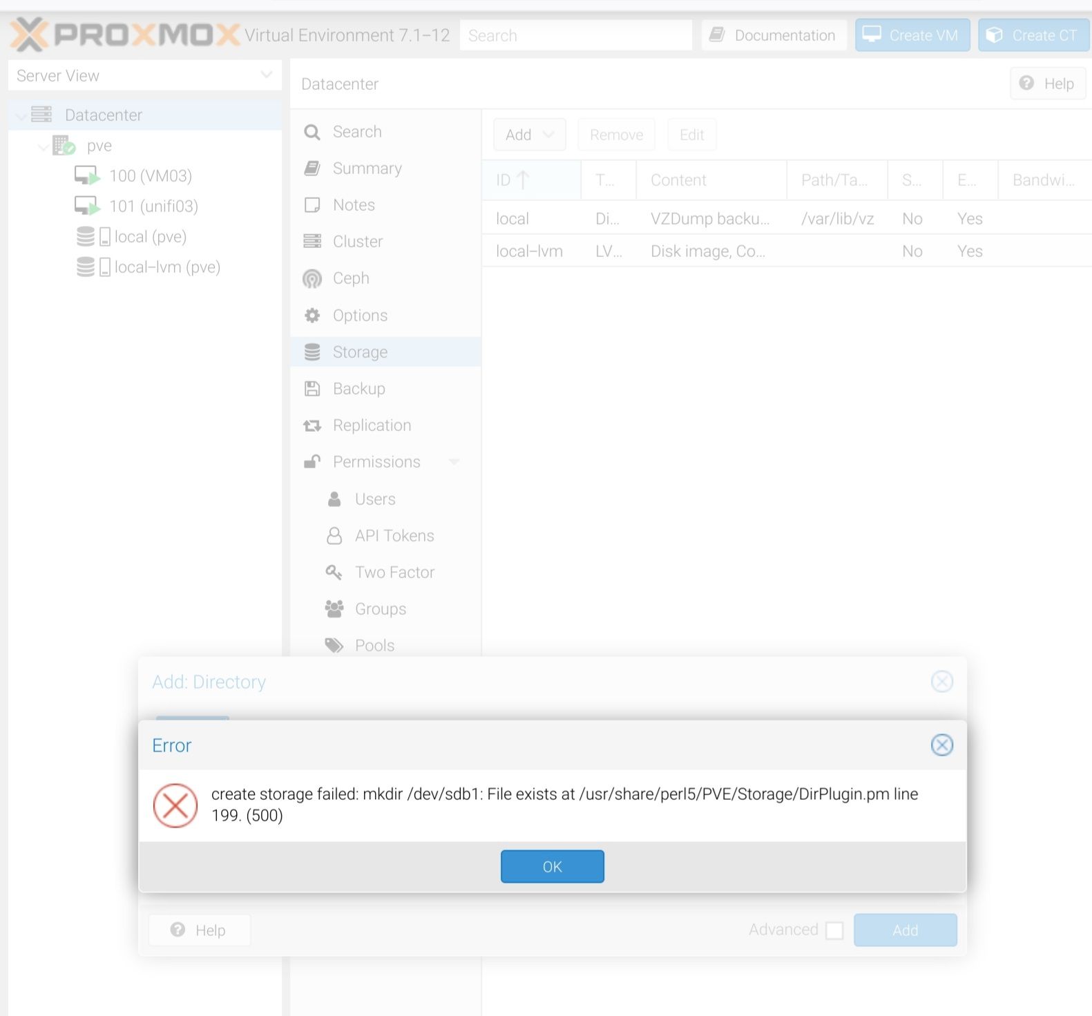This screenshot has width=1092, height=1016.
Task: Click the VM03 monitor icon
Action: (87, 175)
